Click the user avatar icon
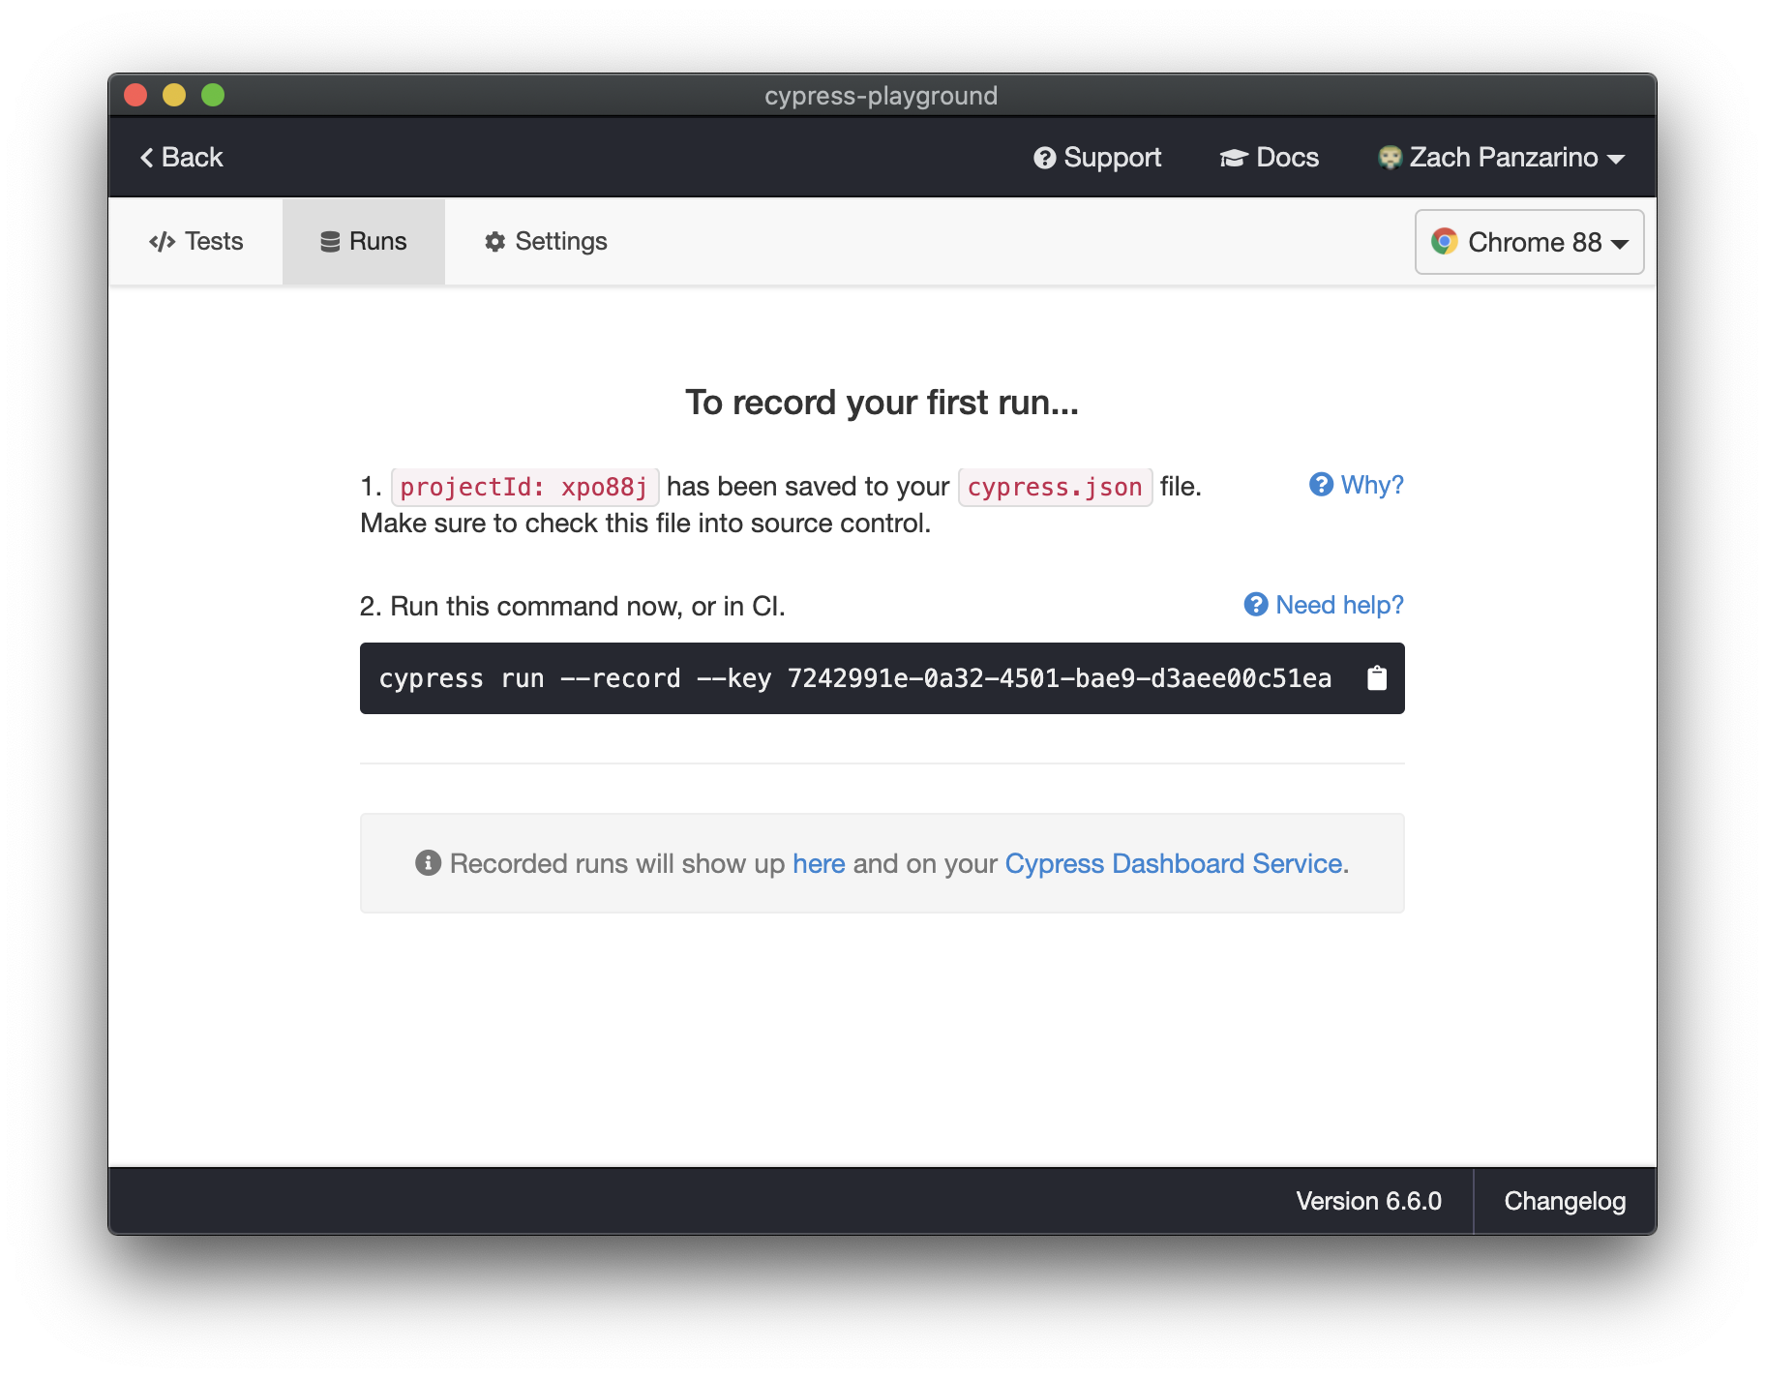 [1390, 158]
